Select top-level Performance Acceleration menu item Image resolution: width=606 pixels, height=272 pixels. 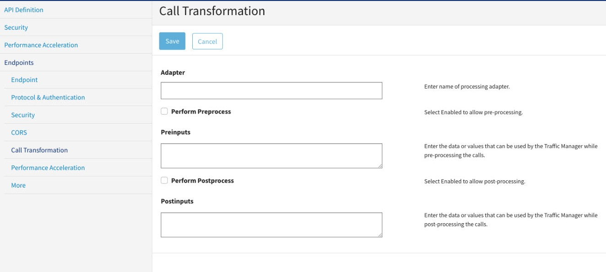41,45
